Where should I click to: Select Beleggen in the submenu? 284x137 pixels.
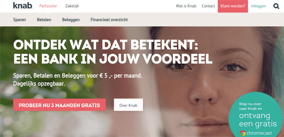click(71, 20)
